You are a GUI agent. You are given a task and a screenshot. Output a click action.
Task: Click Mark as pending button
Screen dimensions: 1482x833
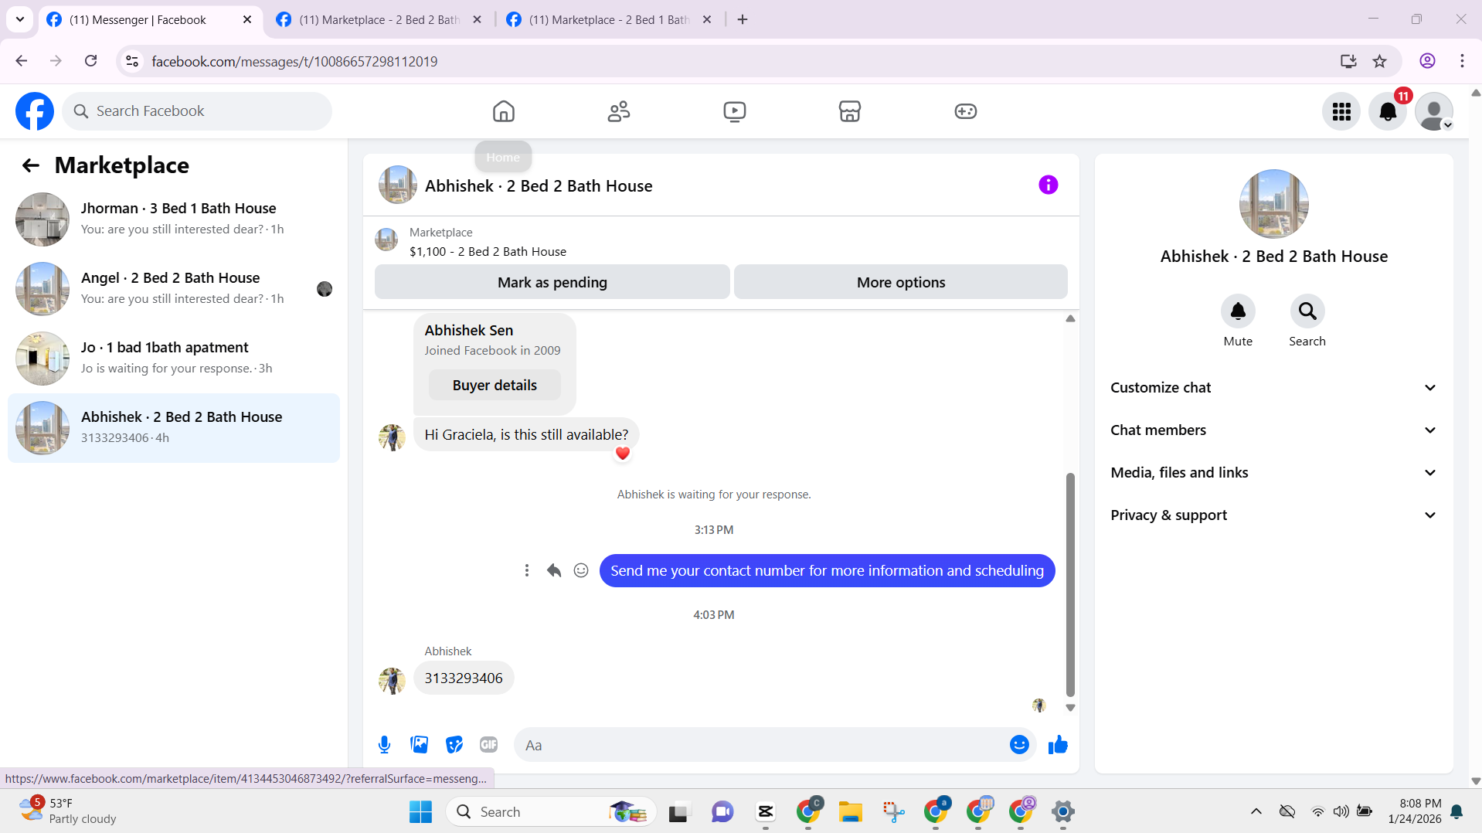(x=552, y=282)
